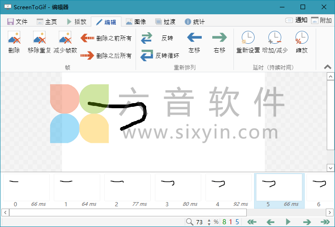Play the animation preview
Viewport: 335px width, 227px height.
[x=288, y=221]
